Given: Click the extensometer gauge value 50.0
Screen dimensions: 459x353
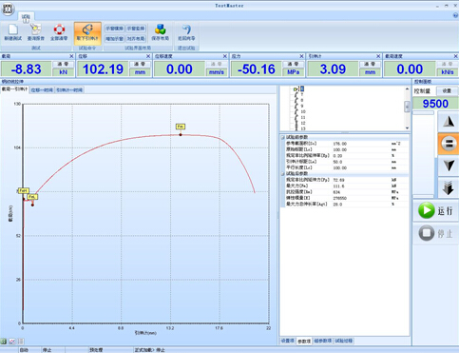Looking at the screenshot, I should point(337,162).
